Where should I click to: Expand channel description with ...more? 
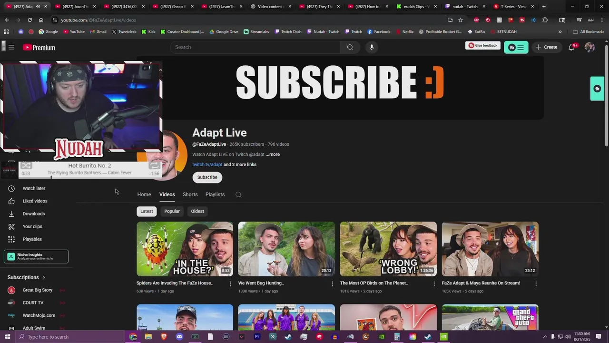tap(273, 154)
